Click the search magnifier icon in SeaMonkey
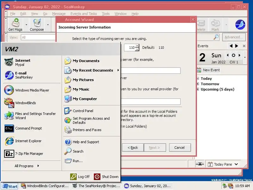This screenshot has width=253, height=190. tap(216, 37)
